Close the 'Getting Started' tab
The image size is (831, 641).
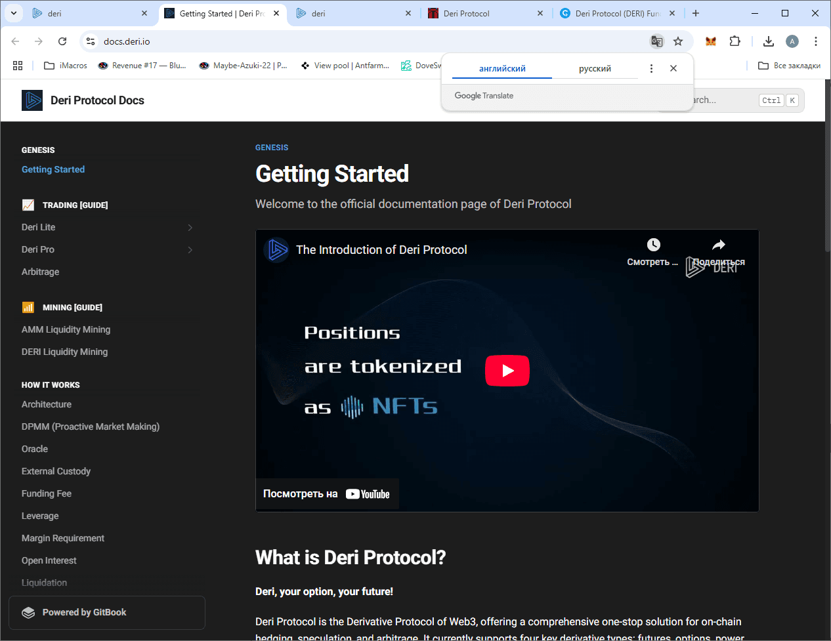pyautogui.click(x=276, y=13)
